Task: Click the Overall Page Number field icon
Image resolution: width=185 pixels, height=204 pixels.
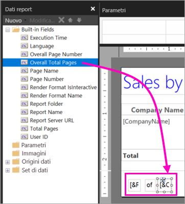Action: click(x=24, y=54)
